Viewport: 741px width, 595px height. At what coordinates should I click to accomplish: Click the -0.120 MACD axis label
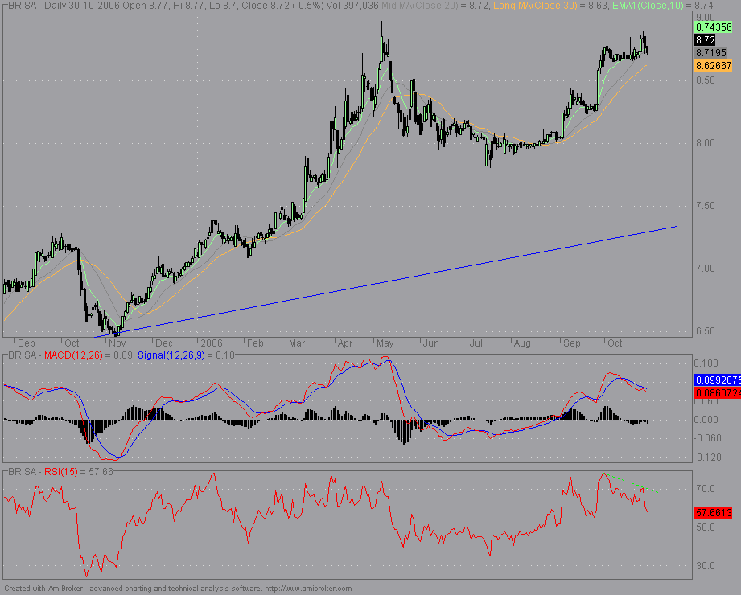point(706,458)
